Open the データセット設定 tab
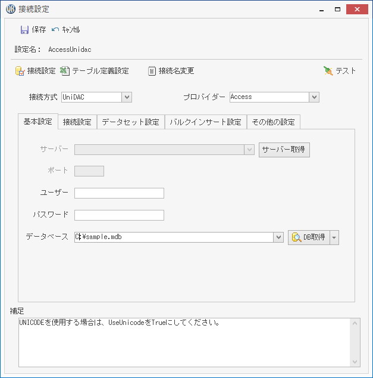The width and height of the screenshot is (373, 378). 131,122
